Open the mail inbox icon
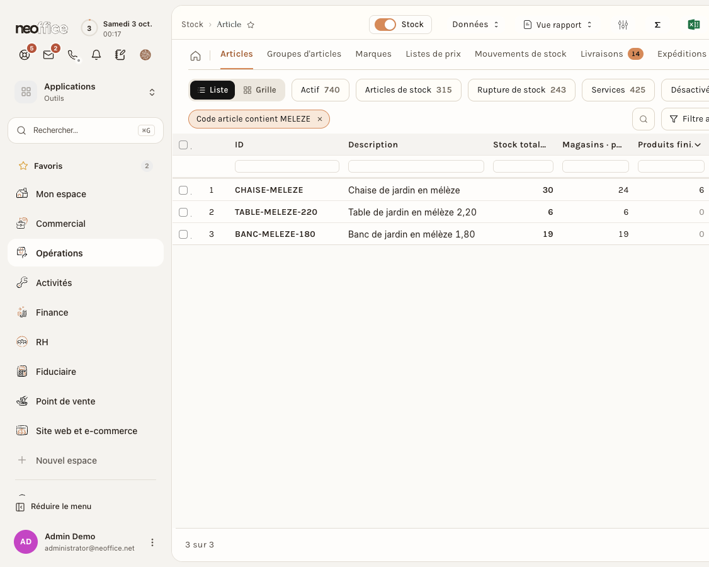 coord(48,55)
